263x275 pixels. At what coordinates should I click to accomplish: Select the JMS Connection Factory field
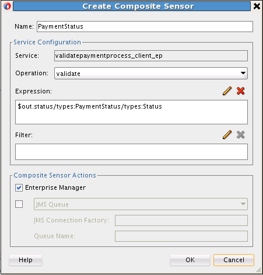click(181, 220)
